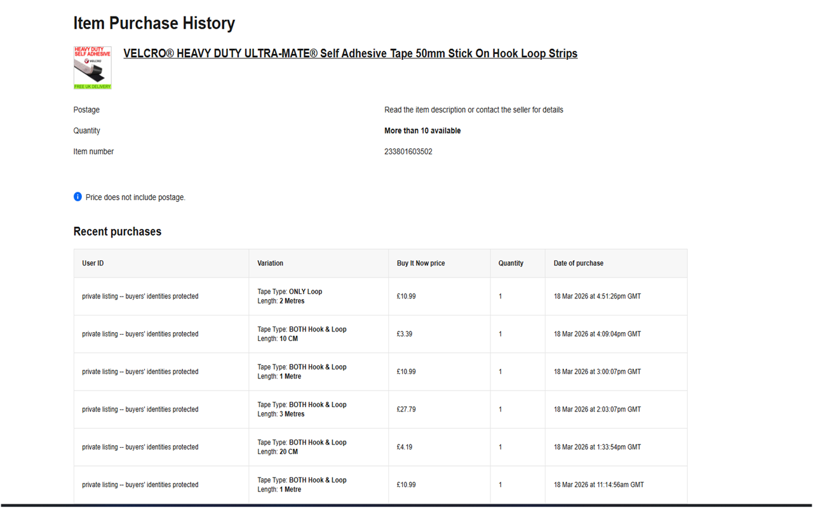Click the private listing user ID in 4:51:26pm row

click(140, 297)
